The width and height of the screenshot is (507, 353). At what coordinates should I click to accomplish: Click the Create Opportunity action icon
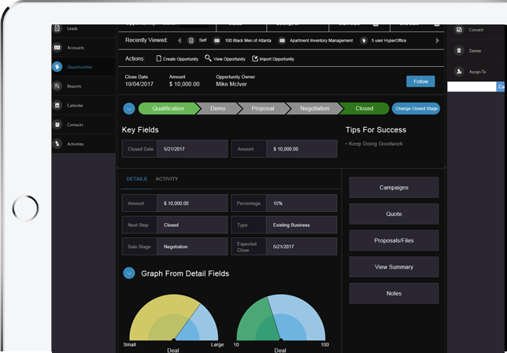click(159, 58)
